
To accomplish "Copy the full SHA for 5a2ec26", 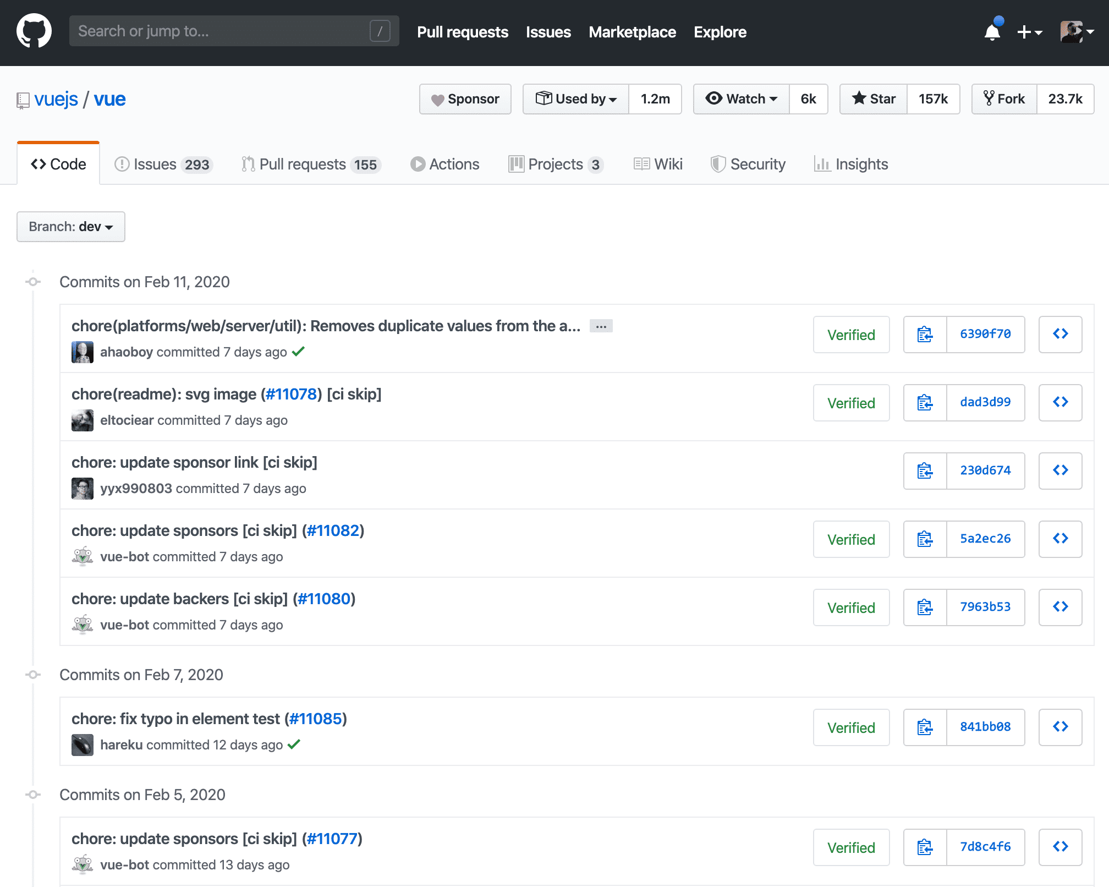I will click(925, 539).
